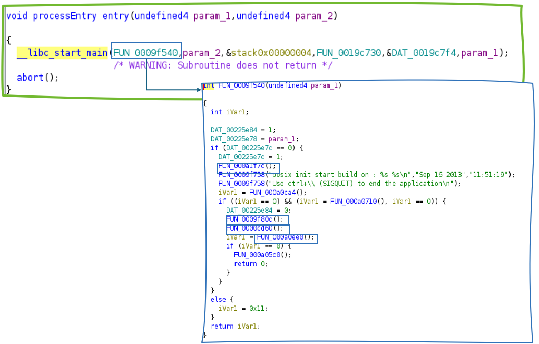
Task: Click DAT_00225e84 = 1 assignment
Action: [243, 130]
